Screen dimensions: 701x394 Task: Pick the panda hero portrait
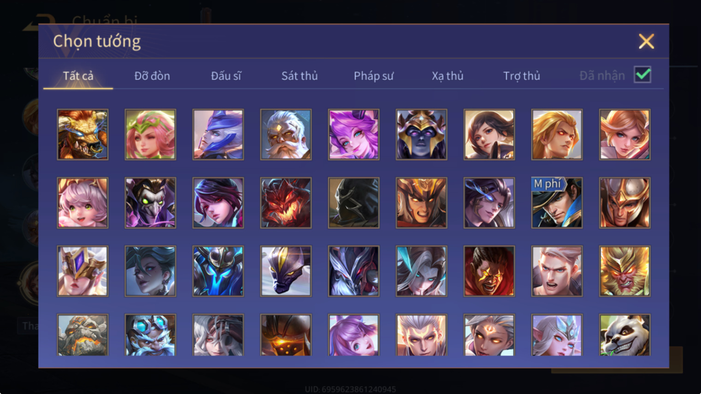[x=624, y=335]
